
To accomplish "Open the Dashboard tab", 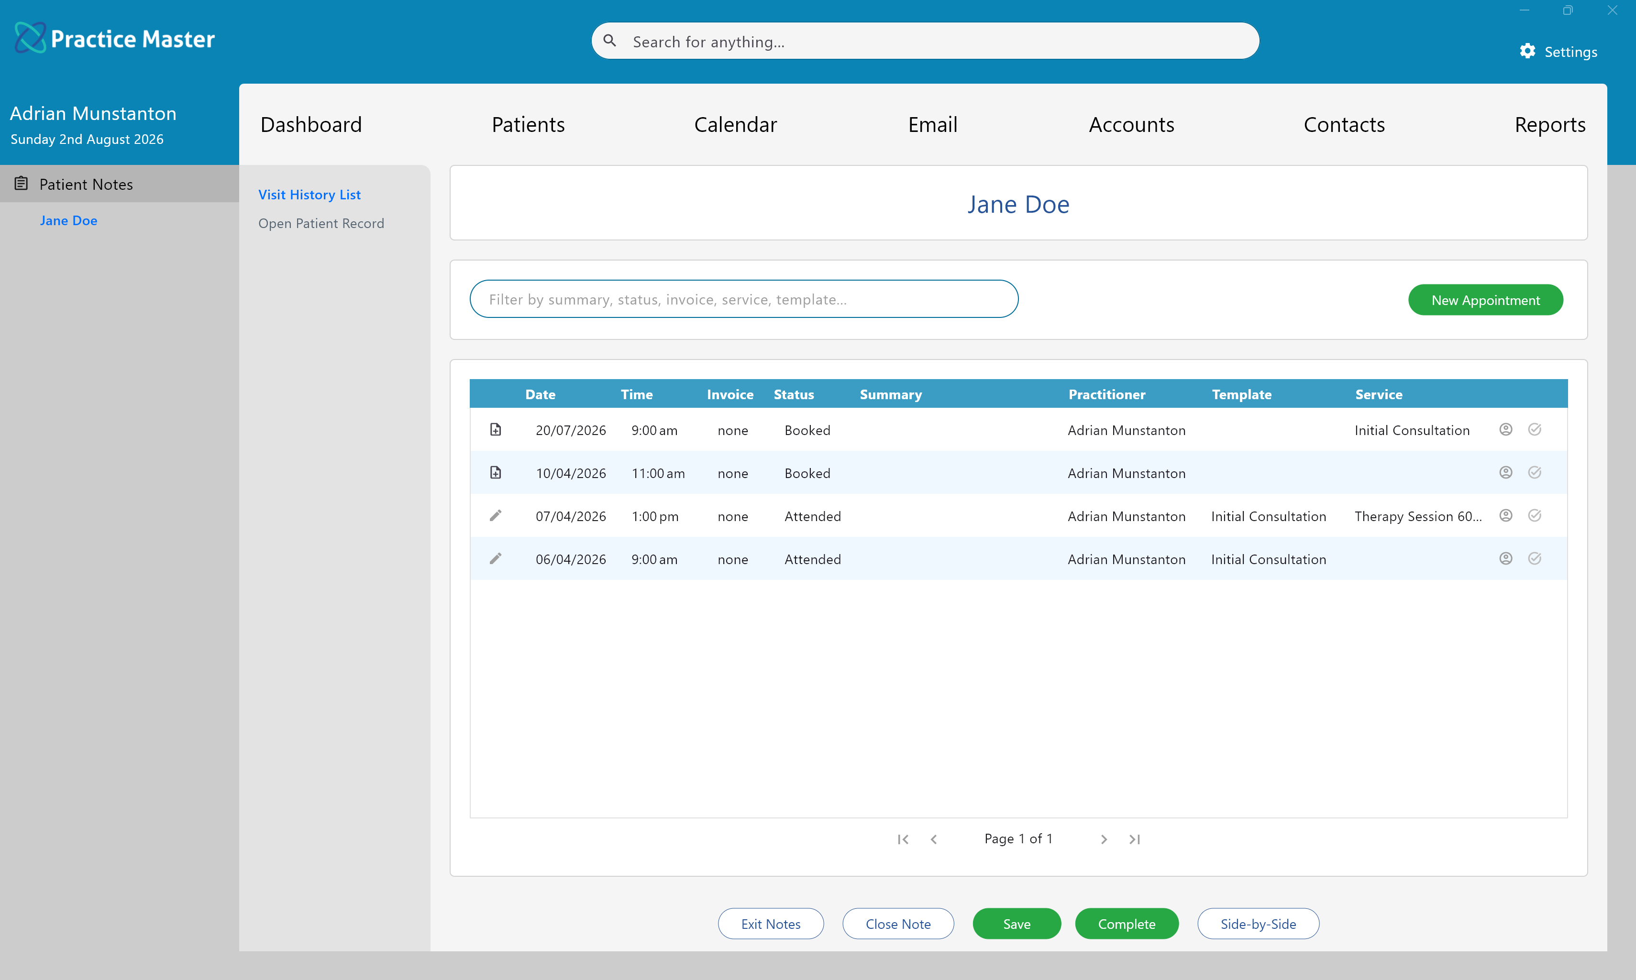I will click(x=311, y=124).
